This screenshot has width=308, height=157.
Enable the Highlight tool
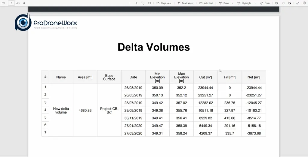click(x=244, y=3)
